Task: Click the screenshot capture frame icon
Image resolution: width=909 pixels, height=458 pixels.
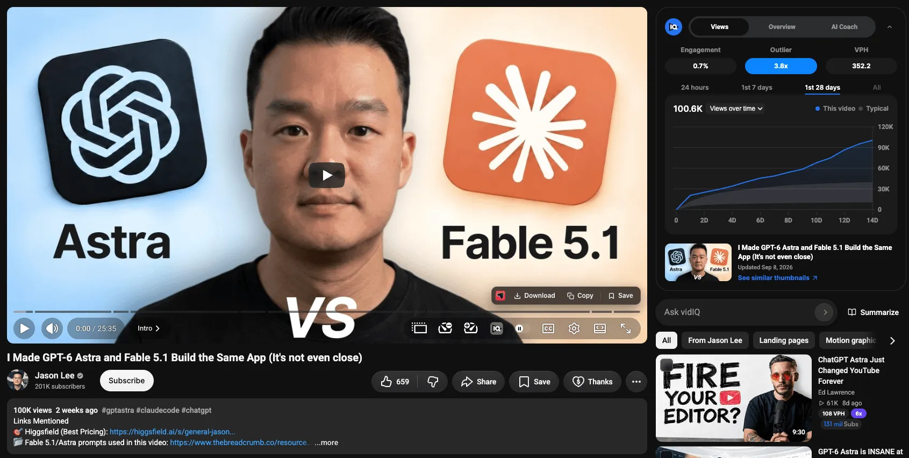Action: tap(419, 328)
